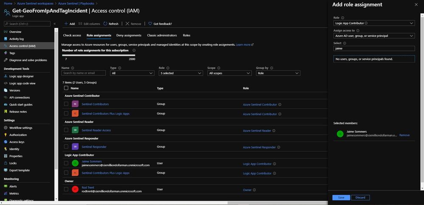This screenshot has width=424, height=205.
Task: Check the Sentinel Responder row
Action: click(66, 146)
